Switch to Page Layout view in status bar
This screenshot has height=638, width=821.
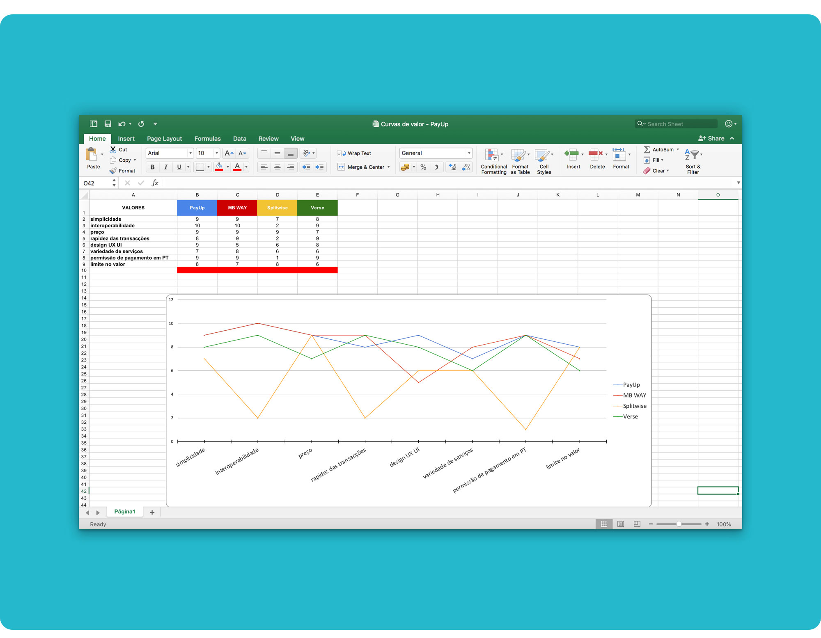621,524
